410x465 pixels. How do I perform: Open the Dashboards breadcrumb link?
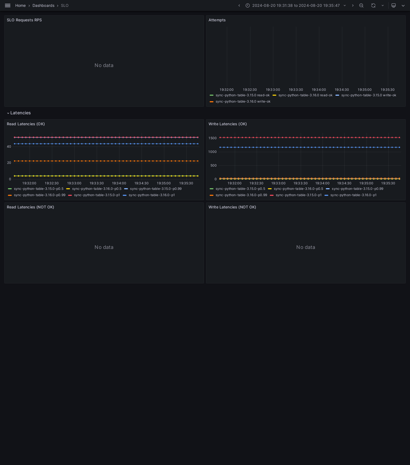pos(43,5)
